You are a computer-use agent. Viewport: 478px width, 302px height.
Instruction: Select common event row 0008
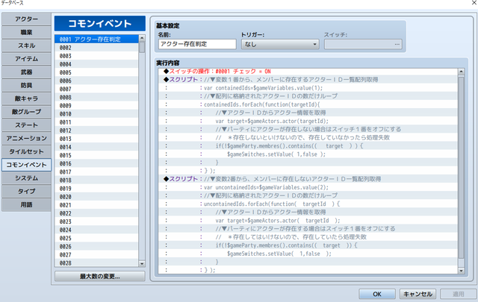96,97
